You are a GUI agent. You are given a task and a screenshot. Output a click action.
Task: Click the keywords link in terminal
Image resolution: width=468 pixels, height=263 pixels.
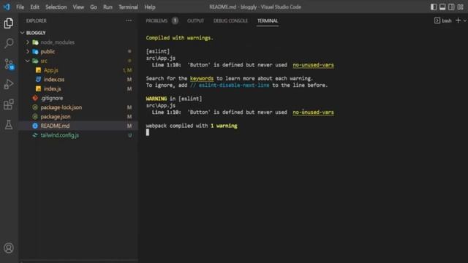point(202,78)
